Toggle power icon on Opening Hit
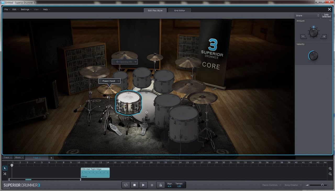 coord(117,62)
